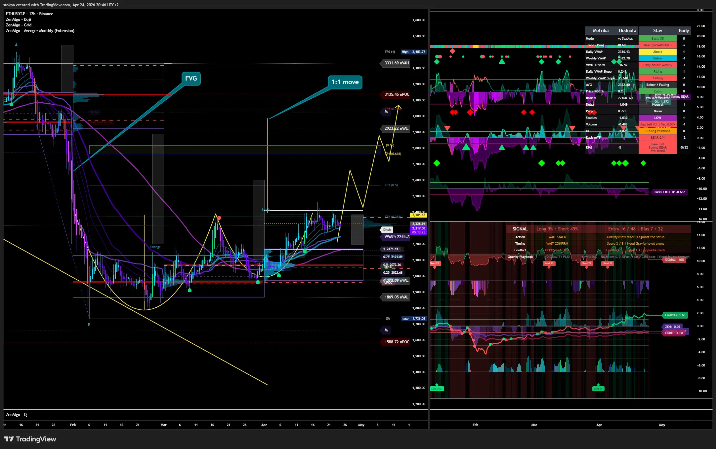The width and height of the screenshot is (716, 449).
Task: Select the ETHUSDT.P 12h Binance chart title
Action: [x=29, y=14]
